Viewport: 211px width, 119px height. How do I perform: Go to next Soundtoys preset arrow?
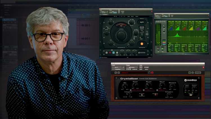pyautogui.click(x=118, y=73)
